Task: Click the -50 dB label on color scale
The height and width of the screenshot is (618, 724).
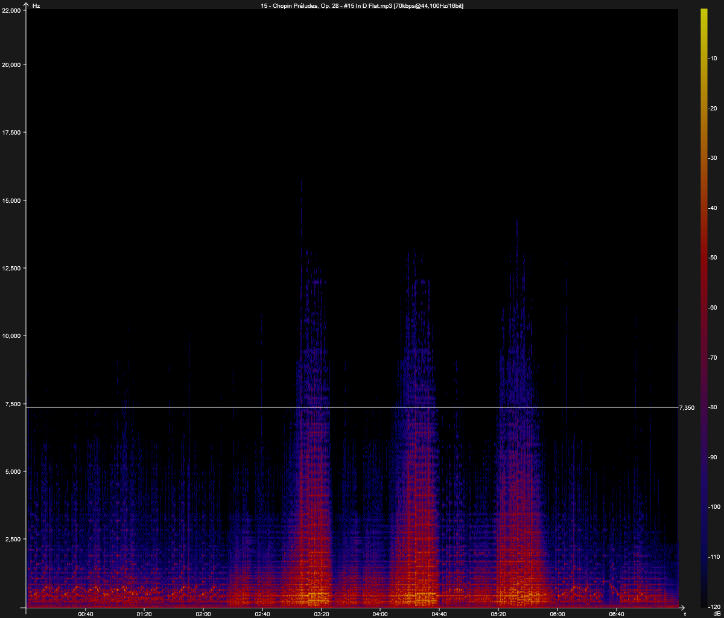Action: (713, 258)
